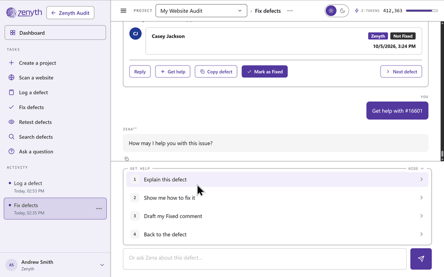Screen dimensions: 444x277
Task: Open Log a defect activity from today
Action: [55, 187]
